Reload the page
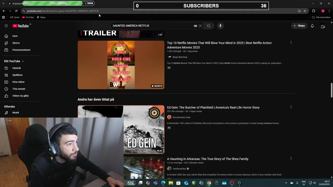The width and height of the screenshot is (333, 187). pyautogui.click(x=16, y=11)
